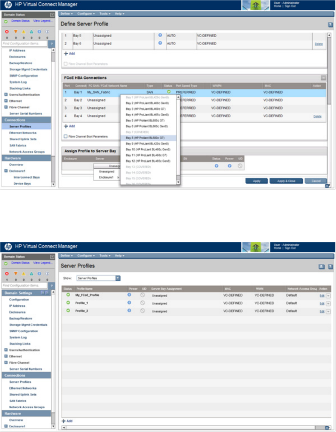Viewport: 336px width, 432px height.
Task: Open Configure menu on Define Server Profile page
Action: (x=86, y=14)
